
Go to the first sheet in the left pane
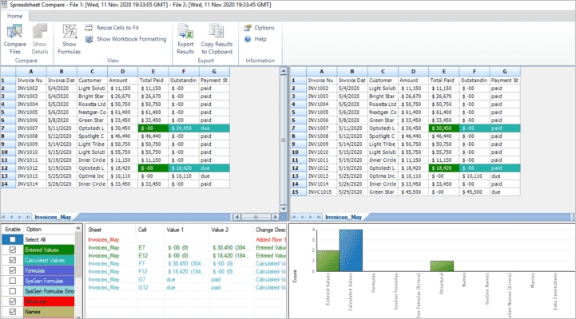point(3,217)
